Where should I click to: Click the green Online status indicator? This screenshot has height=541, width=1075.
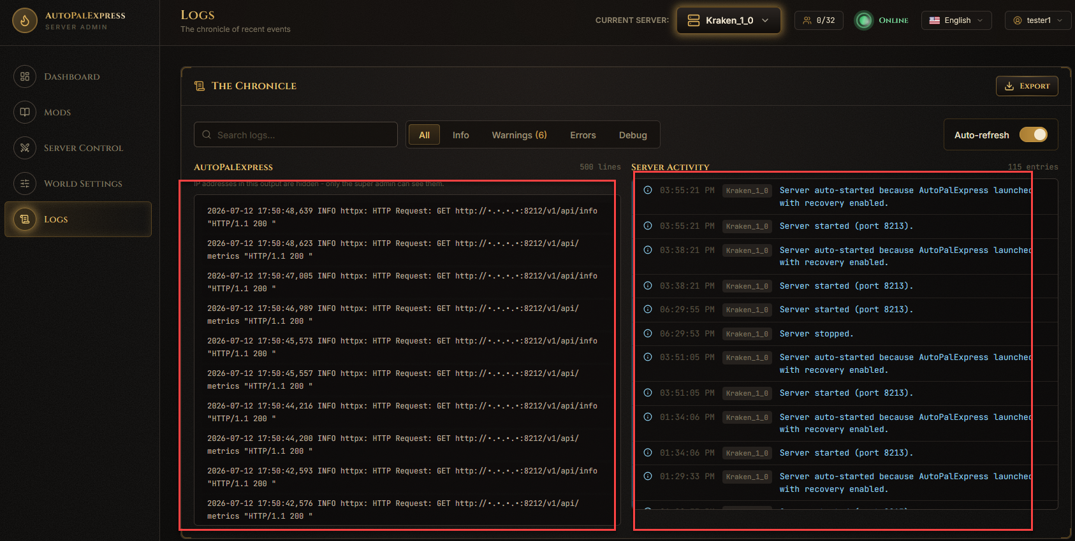click(864, 20)
